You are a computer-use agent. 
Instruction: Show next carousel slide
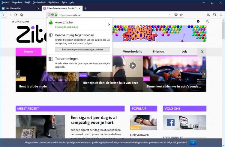coord(204,74)
